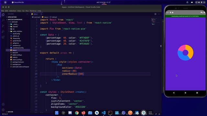Open the Explorer panel ellipsis menu
This screenshot has height=116, width=207.
point(27,14)
